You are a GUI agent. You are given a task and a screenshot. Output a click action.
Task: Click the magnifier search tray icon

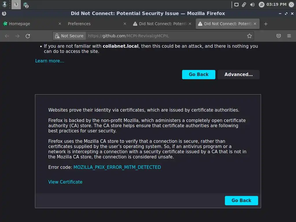(x=261, y=5)
